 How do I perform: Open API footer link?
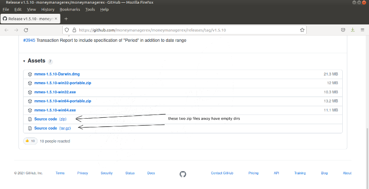pyautogui.click(x=276, y=173)
